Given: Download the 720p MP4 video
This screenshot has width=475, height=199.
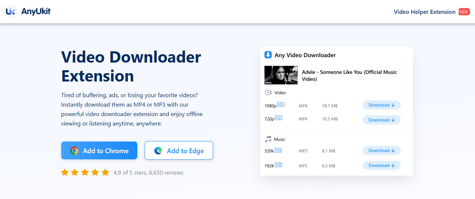Looking at the screenshot, I should [382, 120].
